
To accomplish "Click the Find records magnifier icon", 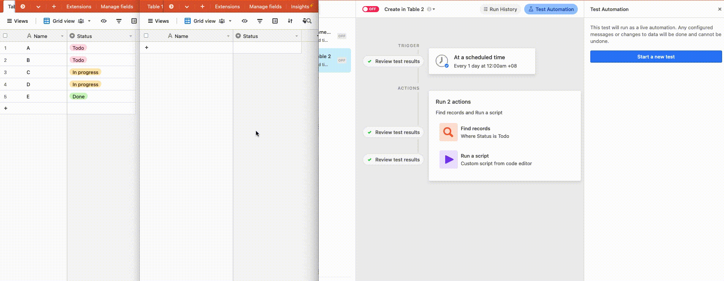I will pos(449,132).
